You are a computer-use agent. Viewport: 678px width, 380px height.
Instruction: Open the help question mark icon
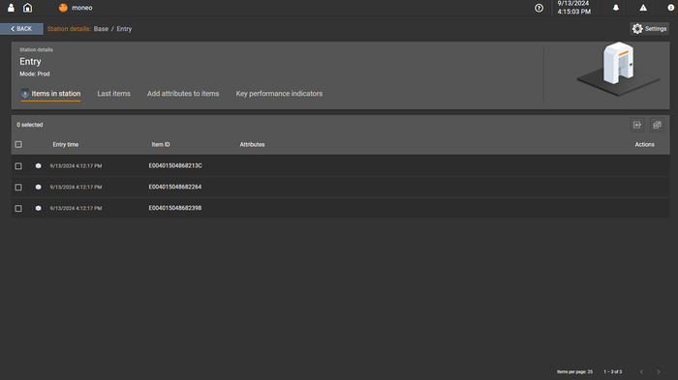coord(539,8)
